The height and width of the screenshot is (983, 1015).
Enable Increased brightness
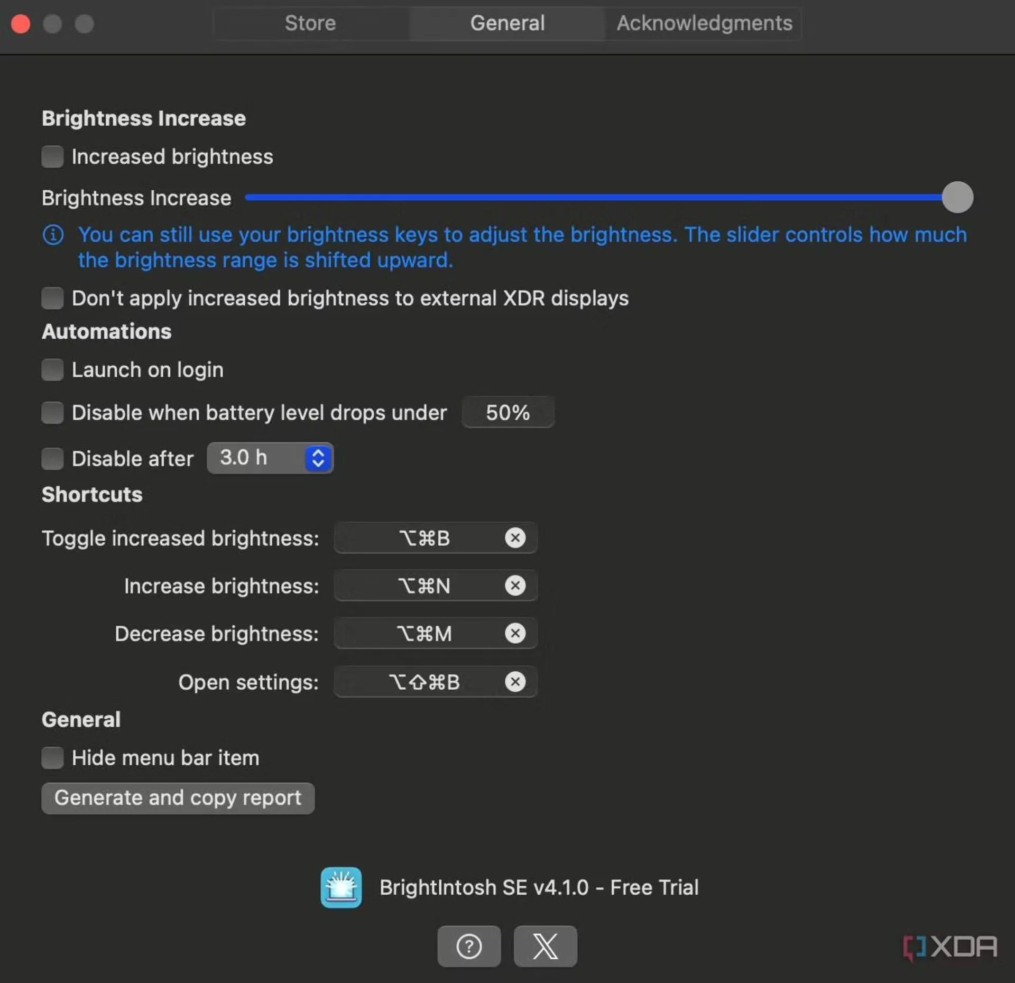click(x=52, y=156)
